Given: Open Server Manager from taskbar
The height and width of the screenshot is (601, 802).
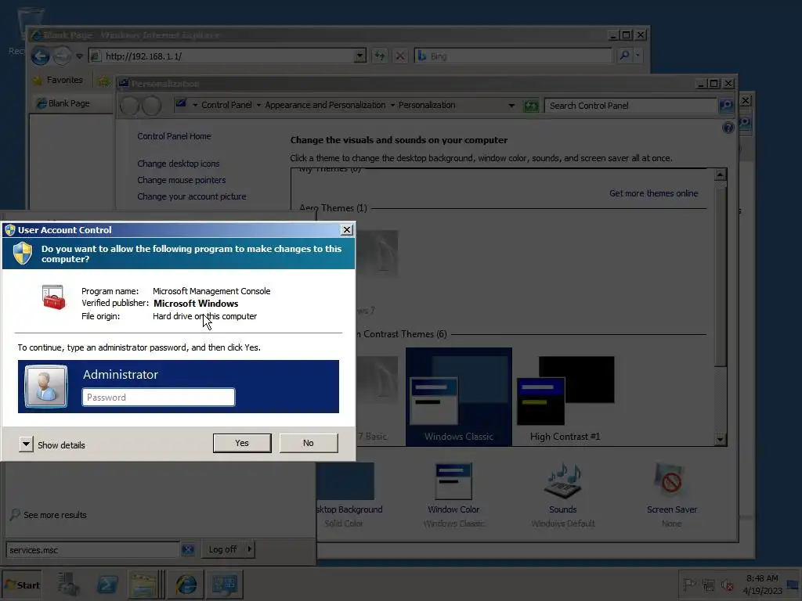Looking at the screenshot, I should (67, 585).
